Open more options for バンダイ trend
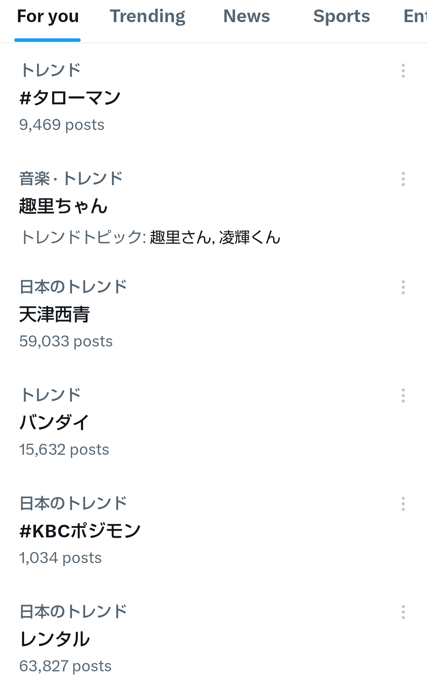 pyautogui.click(x=403, y=396)
